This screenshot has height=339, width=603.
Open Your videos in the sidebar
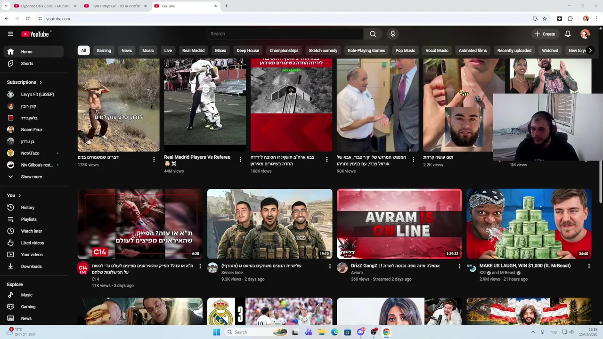pyautogui.click(x=33, y=255)
